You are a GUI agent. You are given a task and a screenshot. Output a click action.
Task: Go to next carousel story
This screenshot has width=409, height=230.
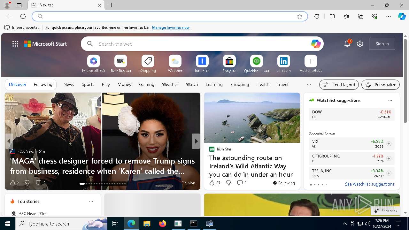pyautogui.click(x=196, y=141)
